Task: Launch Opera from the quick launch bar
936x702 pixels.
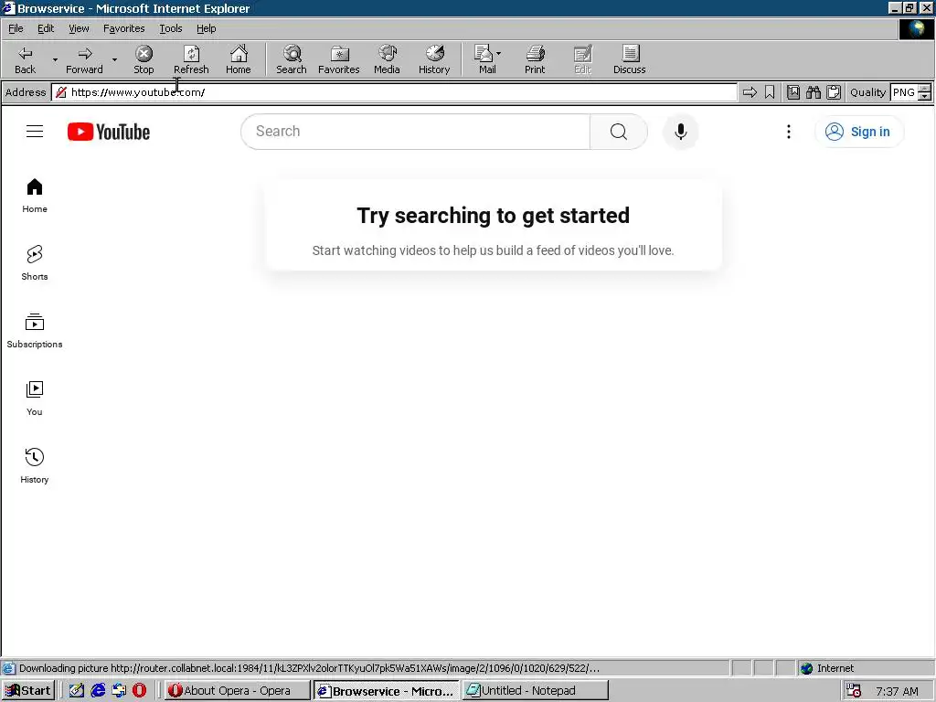Action: pyautogui.click(x=139, y=691)
